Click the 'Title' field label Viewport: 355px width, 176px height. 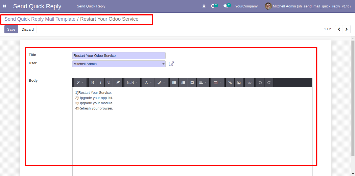pyautogui.click(x=32, y=55)
